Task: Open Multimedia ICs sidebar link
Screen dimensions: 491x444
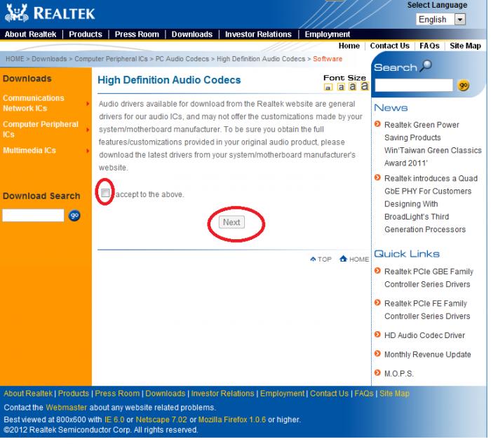Action: pyautogui.click(x=29, y=151)
